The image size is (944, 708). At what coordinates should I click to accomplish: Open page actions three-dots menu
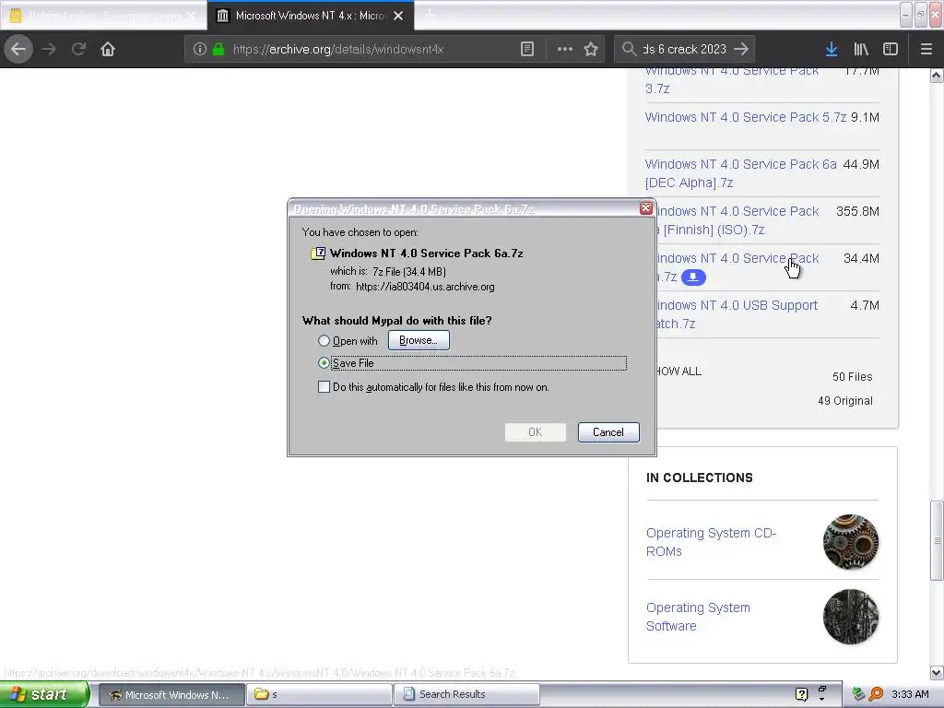[x=565, y=49]
